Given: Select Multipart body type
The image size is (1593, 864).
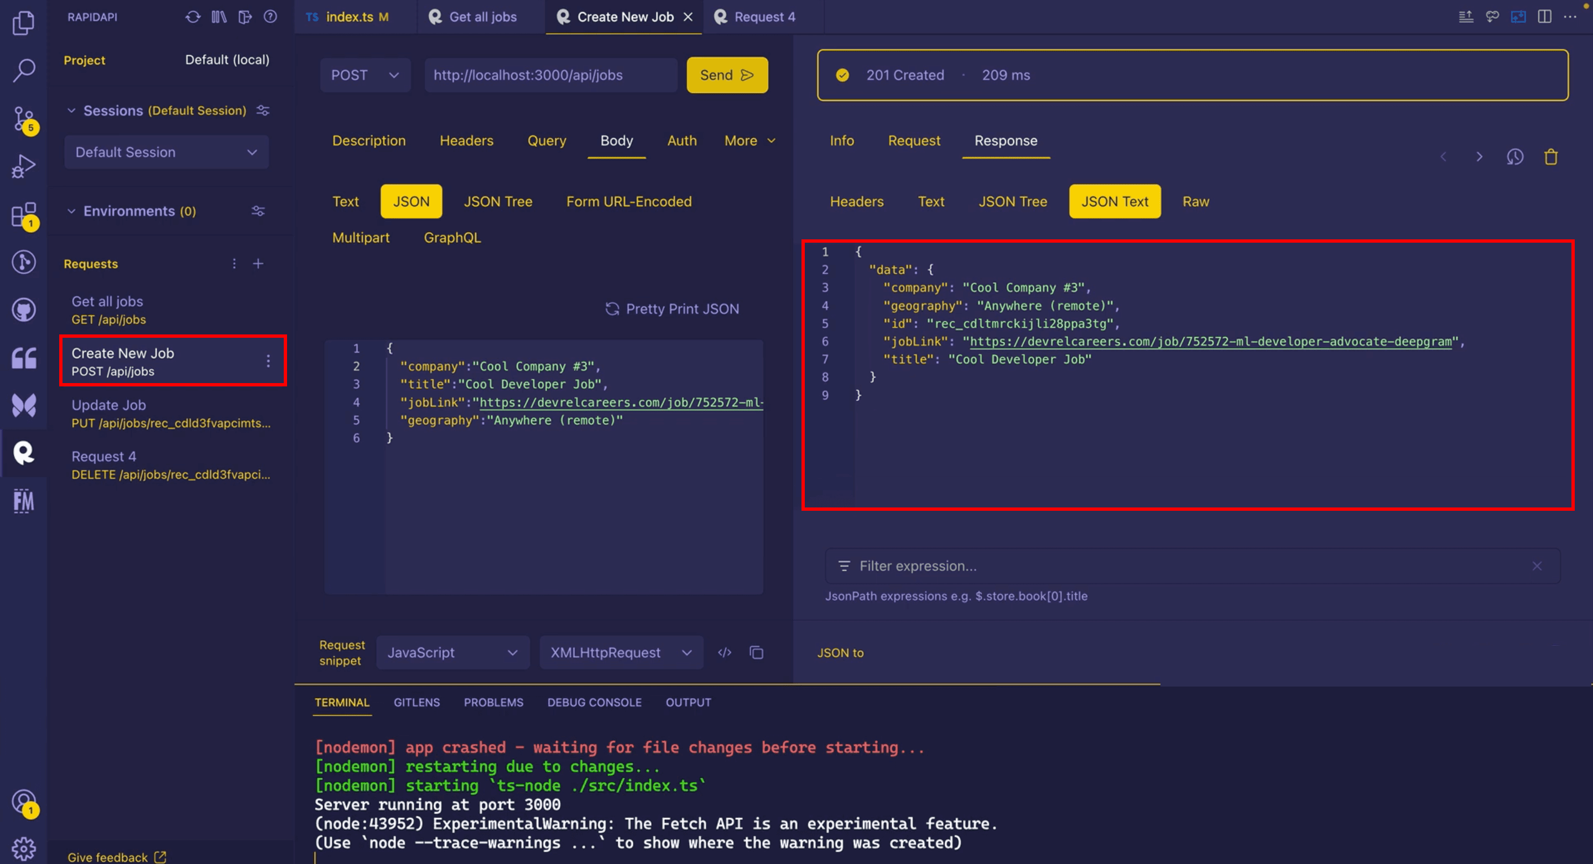Looking at the screenshot, I should point(361,237).
